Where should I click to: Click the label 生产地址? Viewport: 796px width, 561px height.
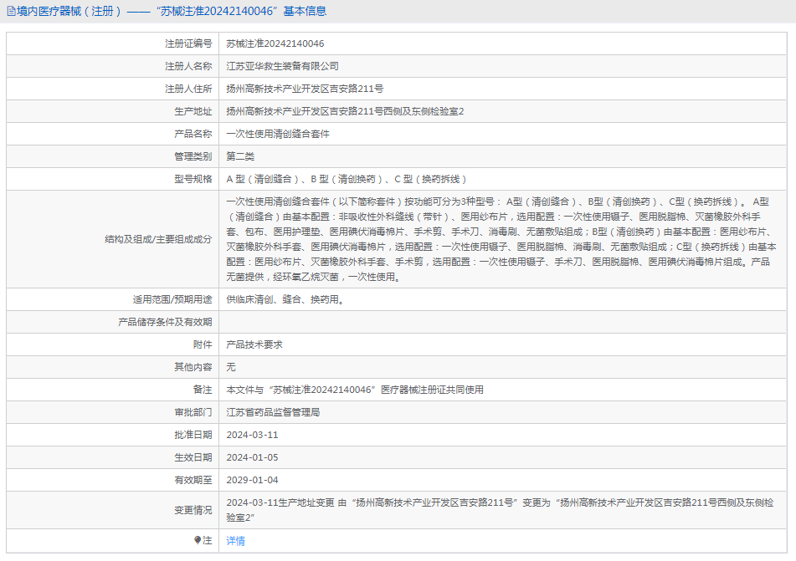[x=193, y=111]
